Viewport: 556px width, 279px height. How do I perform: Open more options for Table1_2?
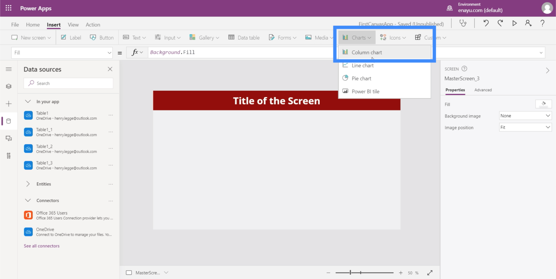point(111,149)
